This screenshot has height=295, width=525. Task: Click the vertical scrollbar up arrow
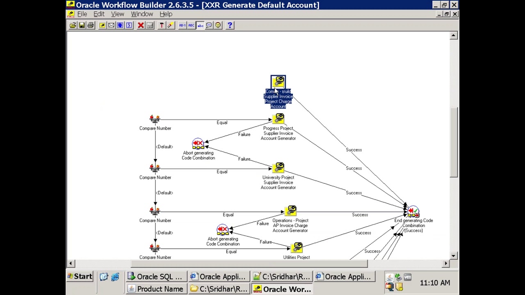tap(453, 36)
